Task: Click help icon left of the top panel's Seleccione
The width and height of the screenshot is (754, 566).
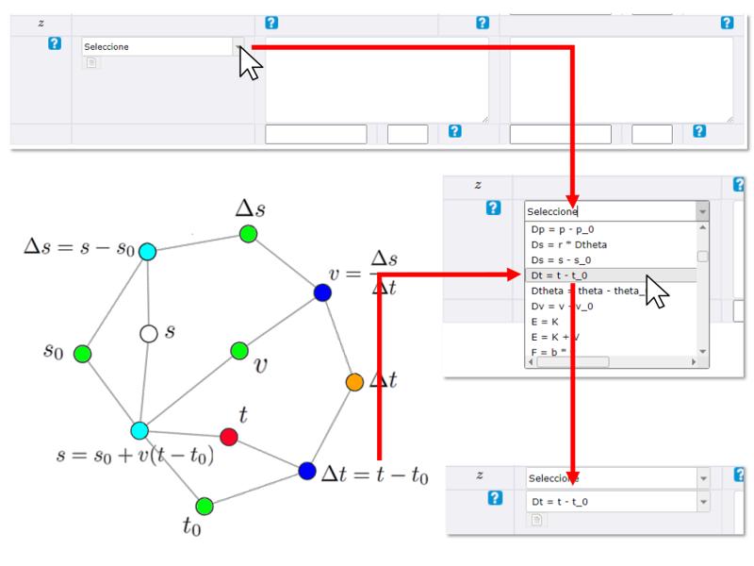Action: [x=55, y=43]
